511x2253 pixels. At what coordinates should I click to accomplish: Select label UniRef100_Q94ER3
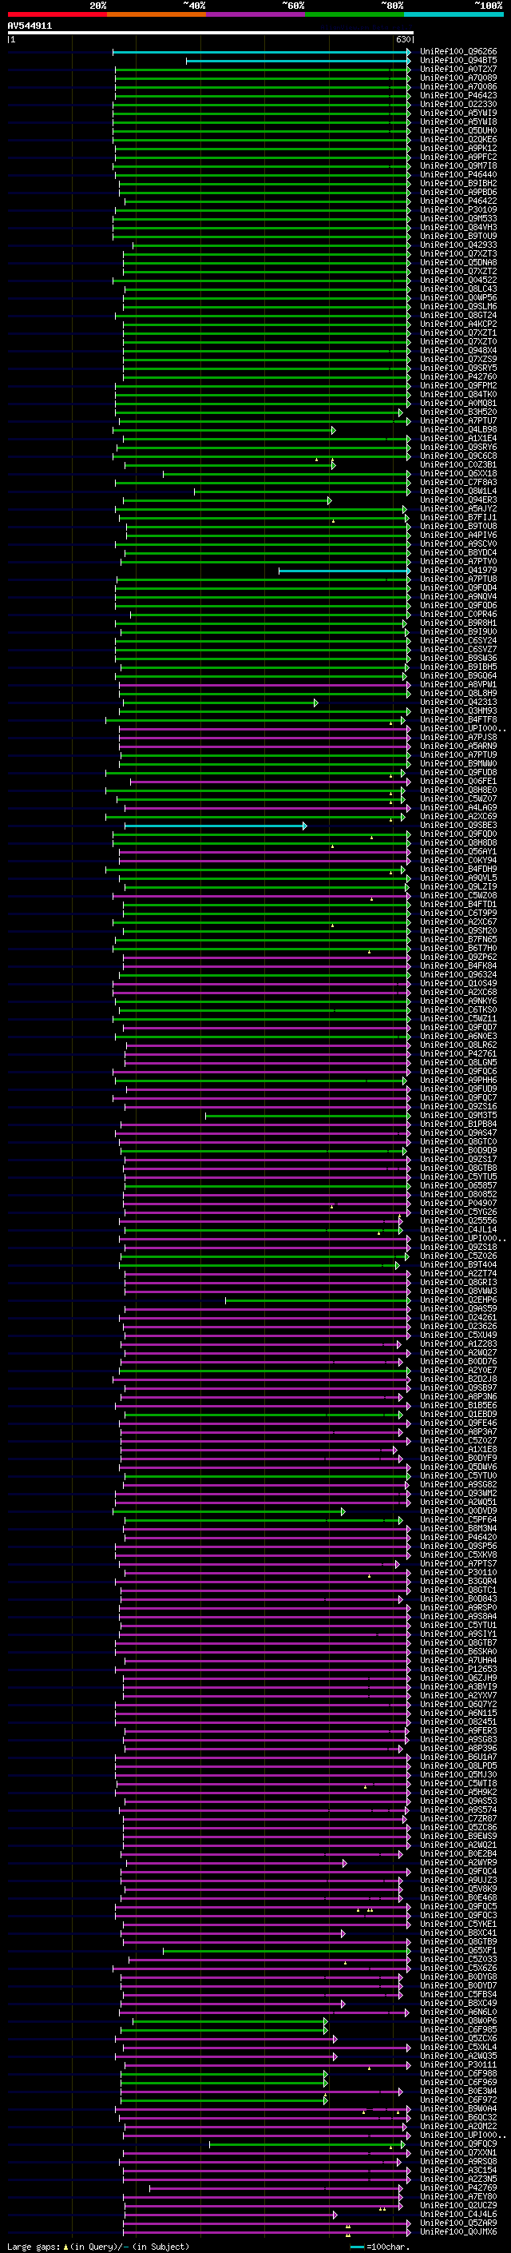(458, 500)
